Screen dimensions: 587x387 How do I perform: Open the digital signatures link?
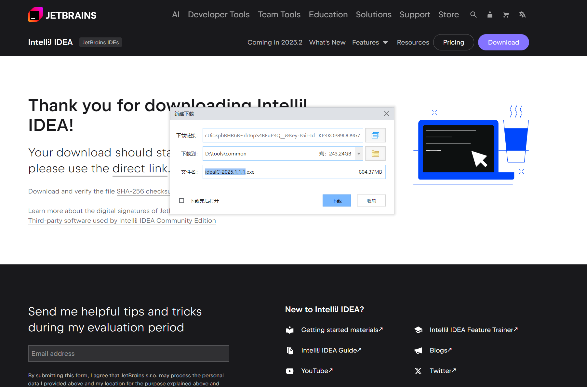(x=133, y=211)
